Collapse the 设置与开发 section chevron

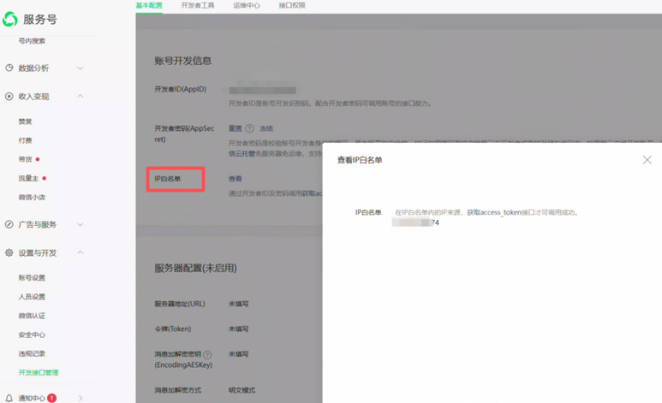(x=81, y=252)
